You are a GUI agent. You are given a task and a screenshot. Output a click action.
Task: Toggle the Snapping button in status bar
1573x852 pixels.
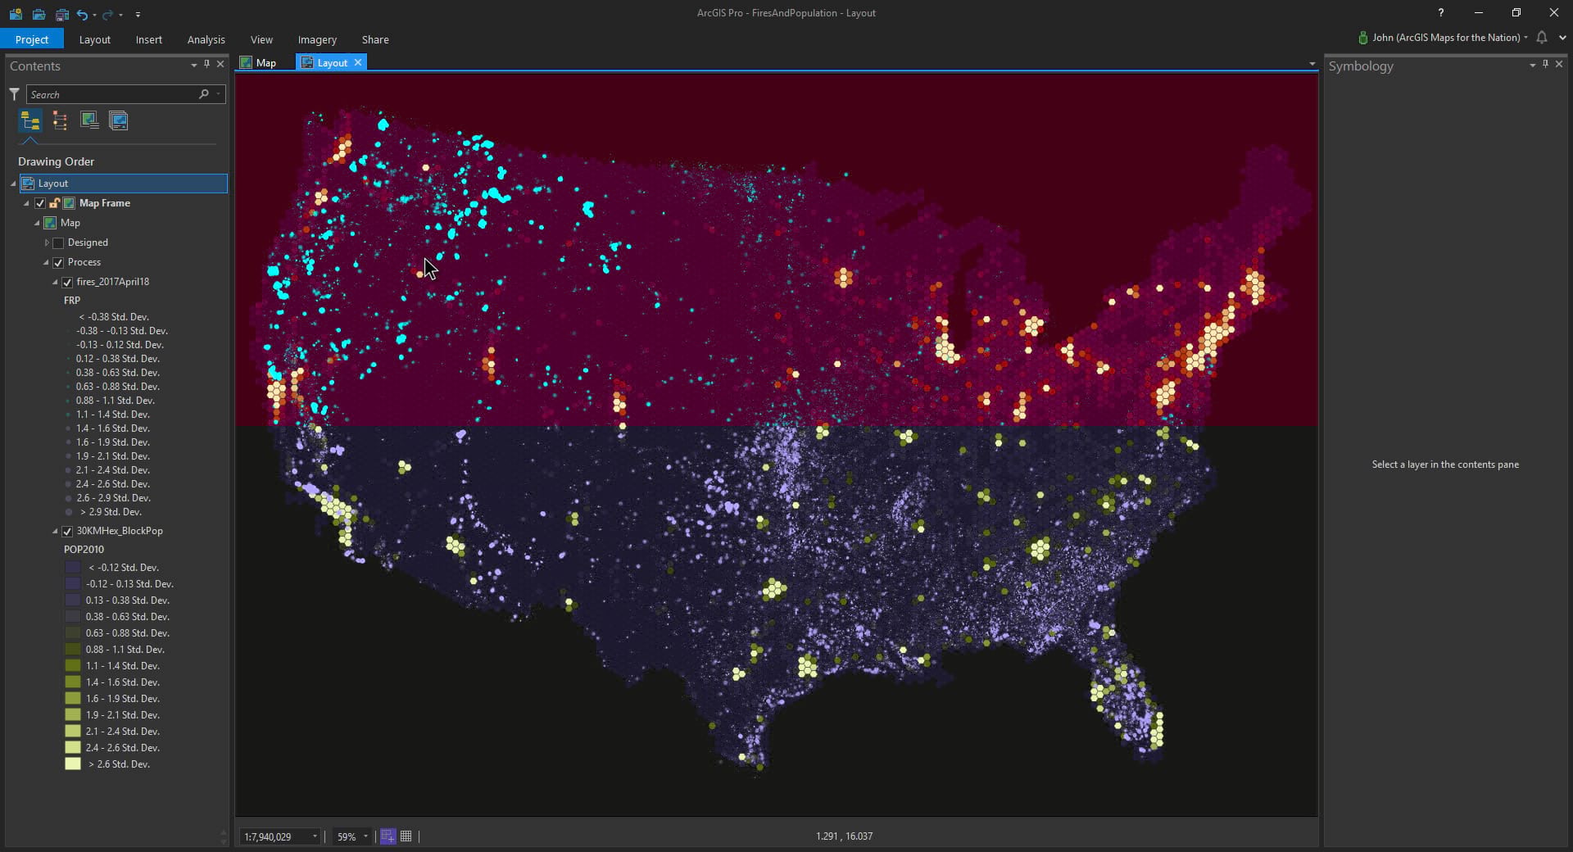click(388, 836)
